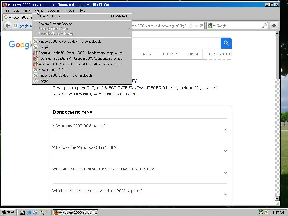Open history entry 'windows 2000 old dos'

click(82, 75)
